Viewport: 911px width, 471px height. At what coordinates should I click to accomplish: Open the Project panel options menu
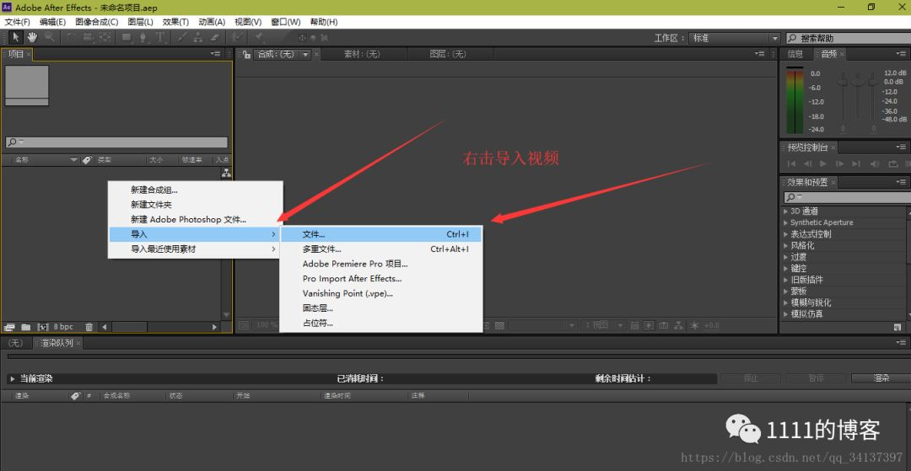[x=216, y=53]
